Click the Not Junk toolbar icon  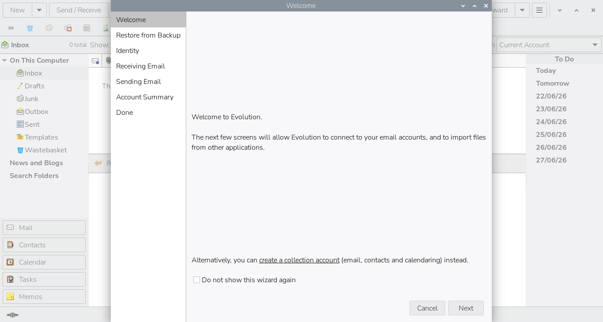point(68,28)
